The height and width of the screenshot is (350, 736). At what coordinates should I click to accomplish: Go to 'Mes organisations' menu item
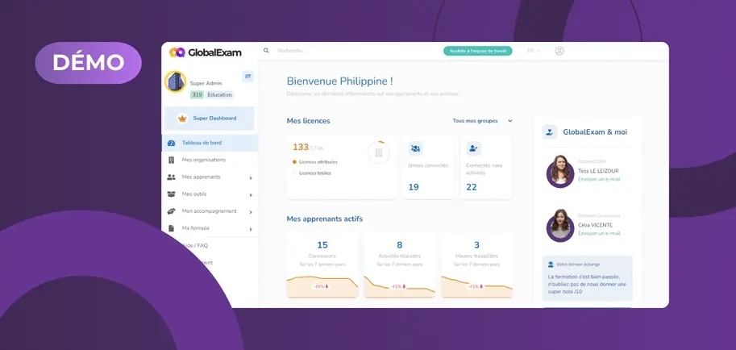[x=203, y=160]
